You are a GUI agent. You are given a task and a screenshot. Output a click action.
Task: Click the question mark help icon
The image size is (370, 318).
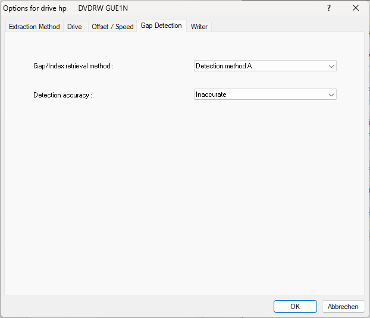coord(329,8)
